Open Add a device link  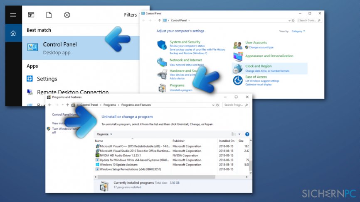point(177,78)
